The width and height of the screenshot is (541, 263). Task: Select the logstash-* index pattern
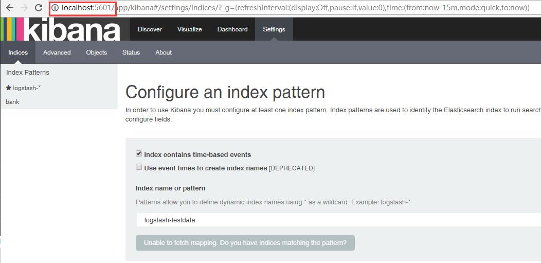pos(27,88)
